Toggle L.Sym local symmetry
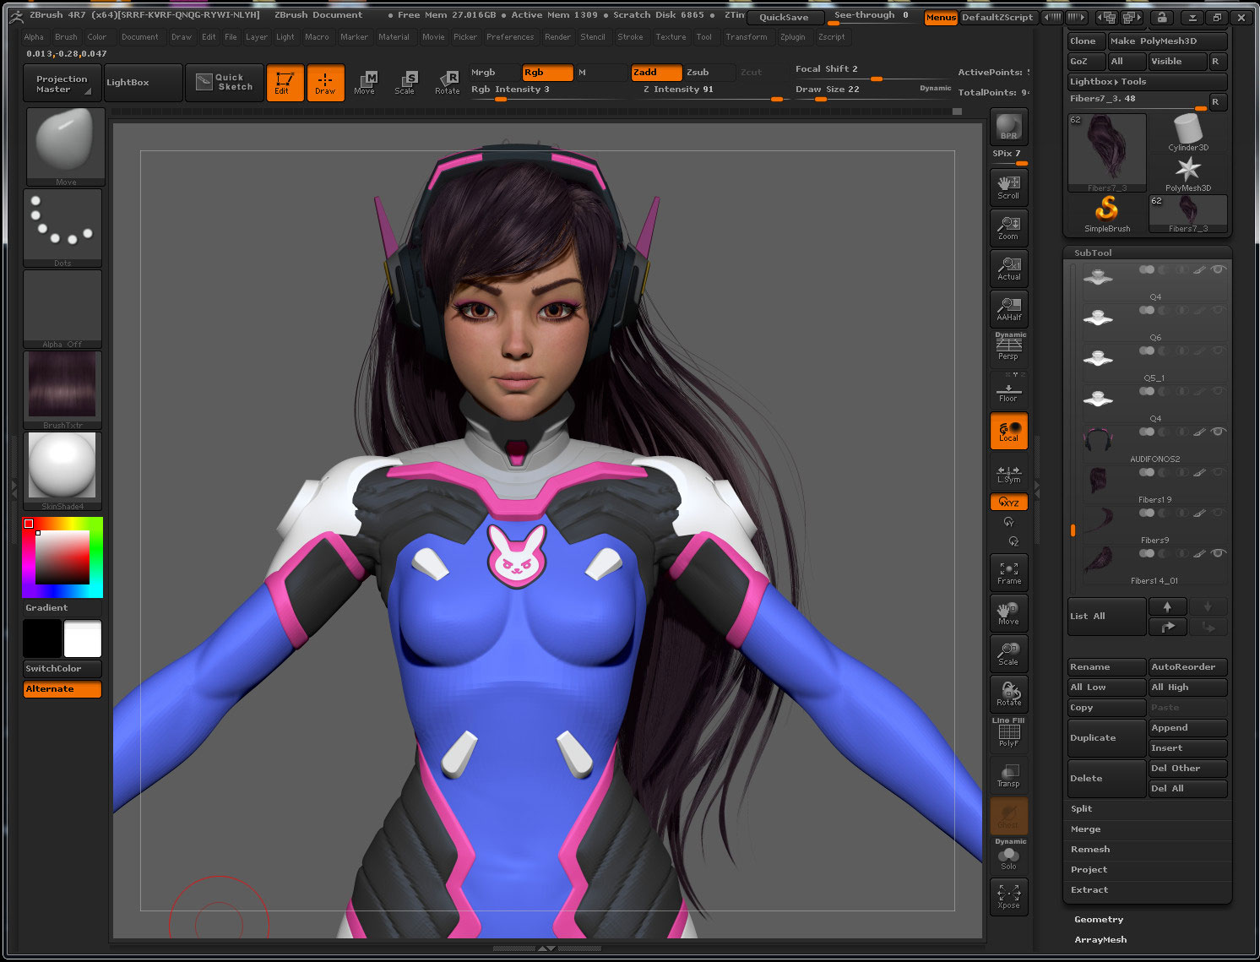The height and width of the screenshot is (962, 1260). pos(1008,474)
